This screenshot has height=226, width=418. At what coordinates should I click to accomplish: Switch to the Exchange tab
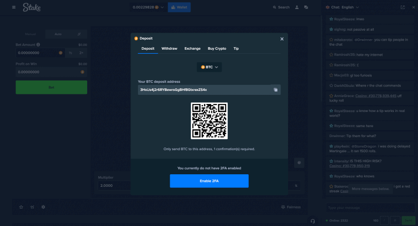coord(192,48)
